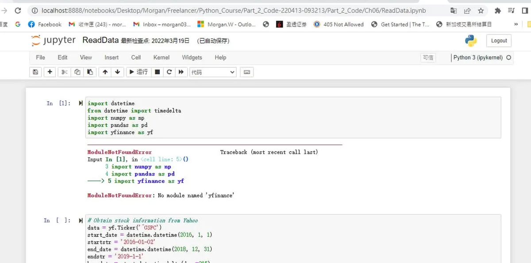
Task: Click the Logout button
Action: coord(499,41)
